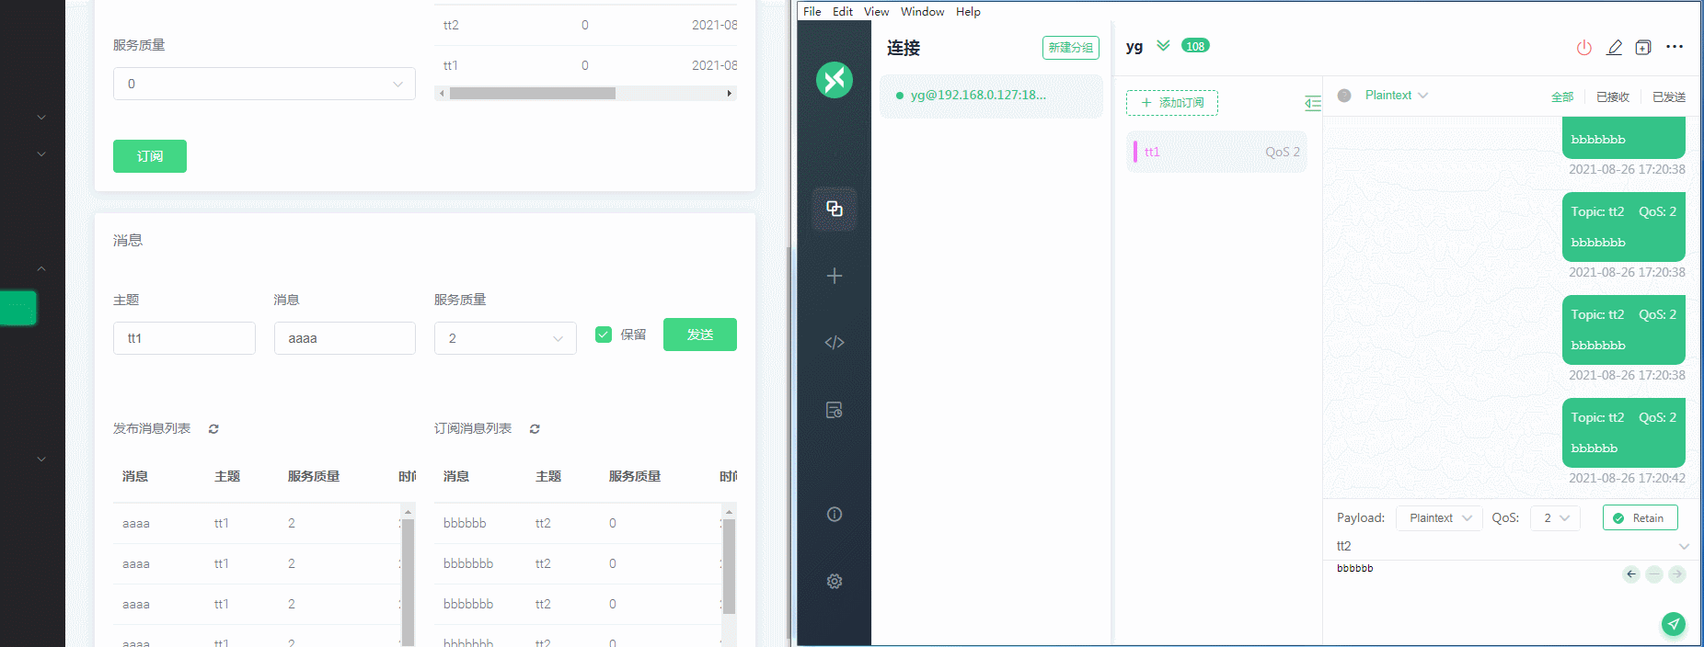Viewport: 1704px width, 647px height.
Task: Click the highlighted green sidebar menu item
Action: click(x=18, y=308)
